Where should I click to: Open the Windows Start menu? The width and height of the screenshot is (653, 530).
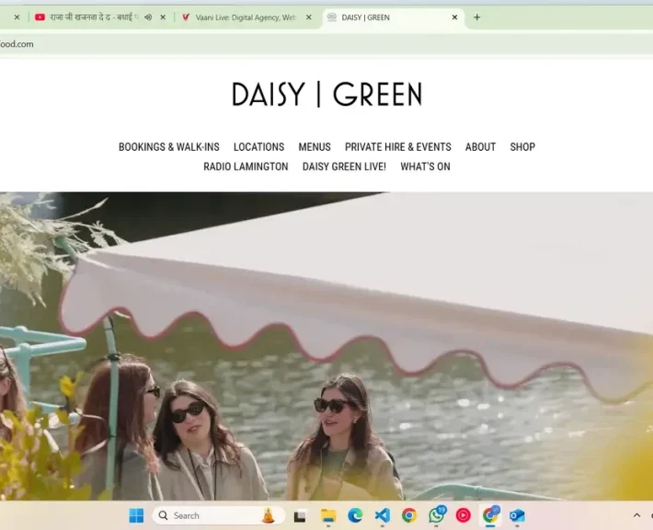click(136, 515)
